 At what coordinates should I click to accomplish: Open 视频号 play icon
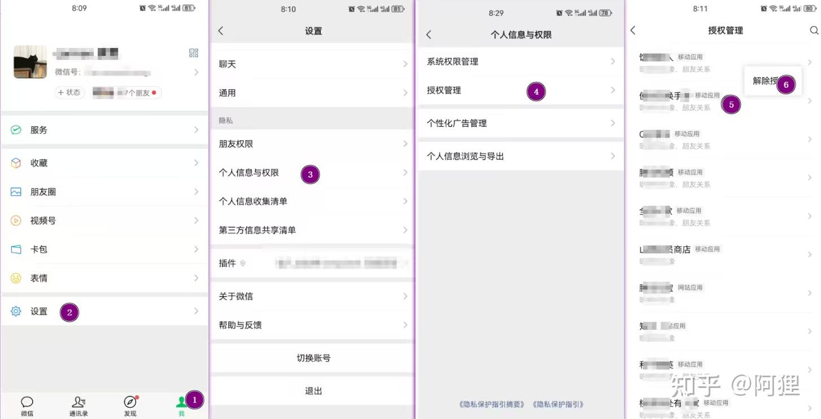[16, 220]
